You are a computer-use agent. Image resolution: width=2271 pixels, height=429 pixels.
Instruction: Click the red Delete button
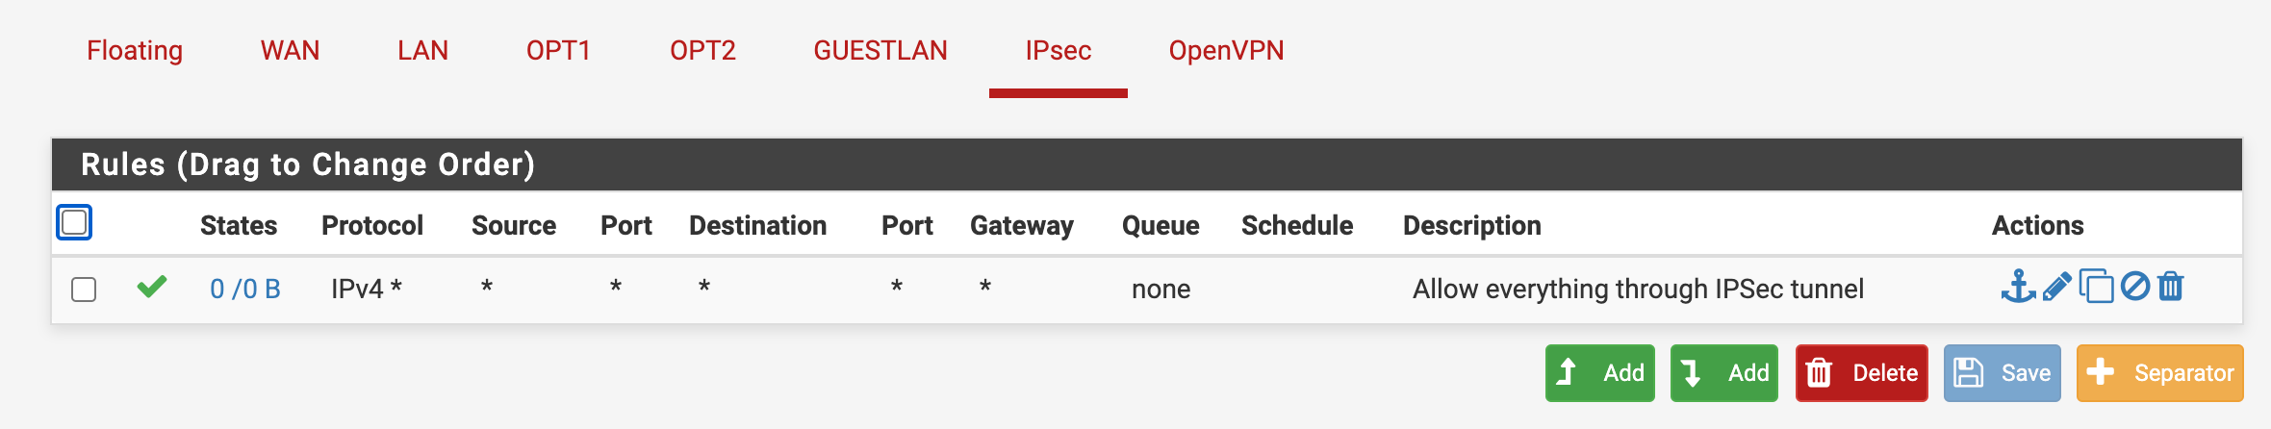point(1861,372)
